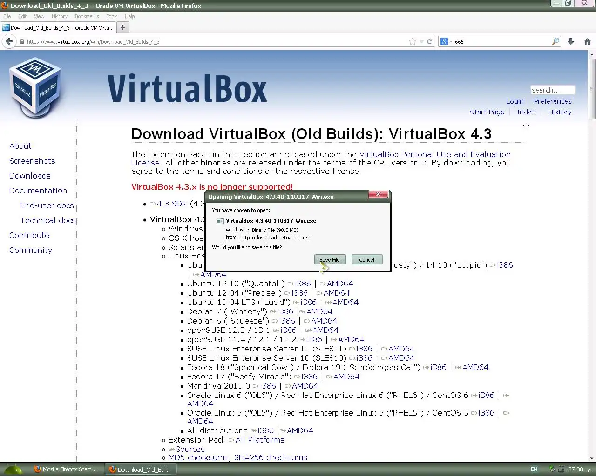Open the View menu
The height and width of the screenshot is (476, 596).
click(39, 16)
